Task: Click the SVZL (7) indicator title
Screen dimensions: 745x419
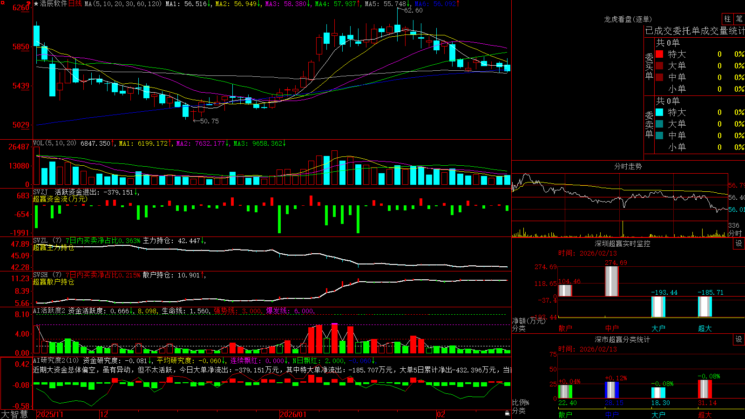Action: pos(47,241)
